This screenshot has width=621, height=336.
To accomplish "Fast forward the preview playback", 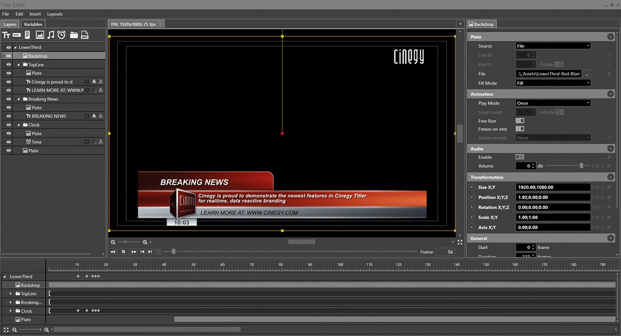I will [x=134, y=252].
